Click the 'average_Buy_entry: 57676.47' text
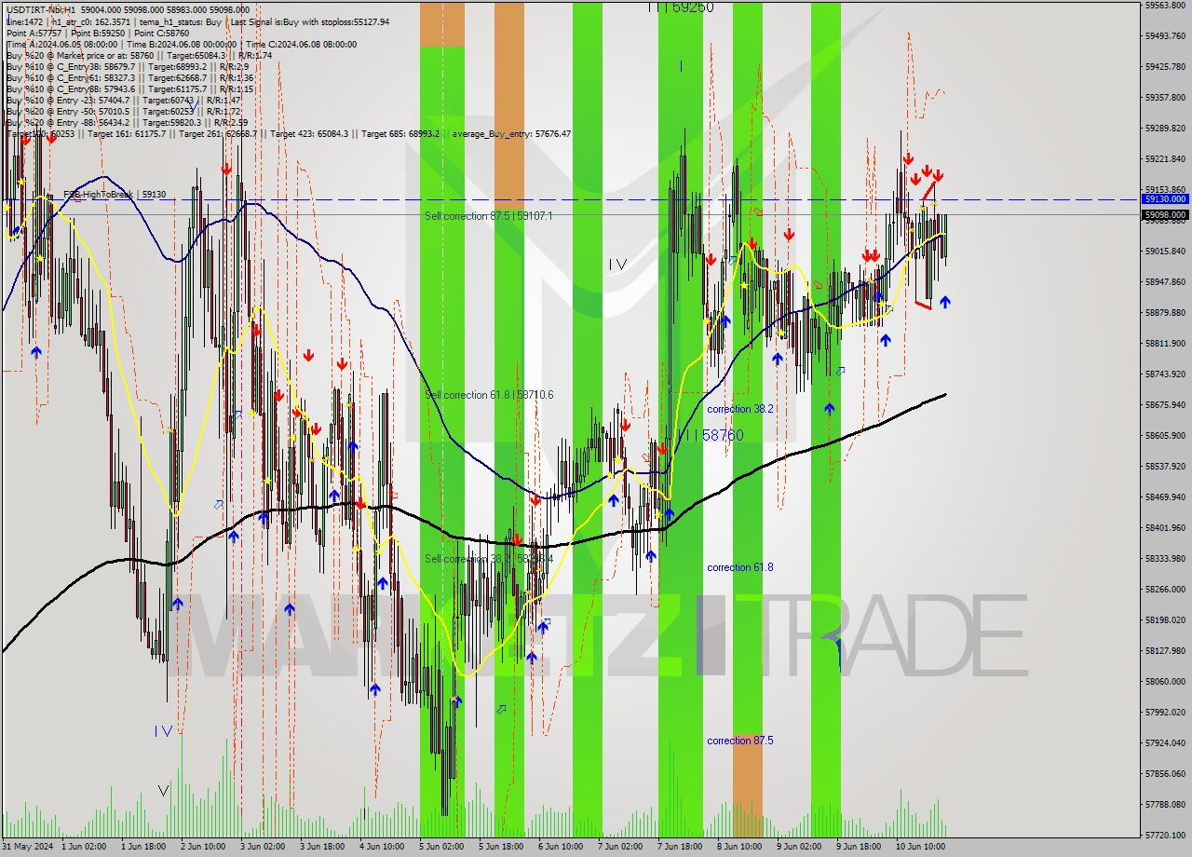Screen dimensions: 1192x857 pos(513,133)
